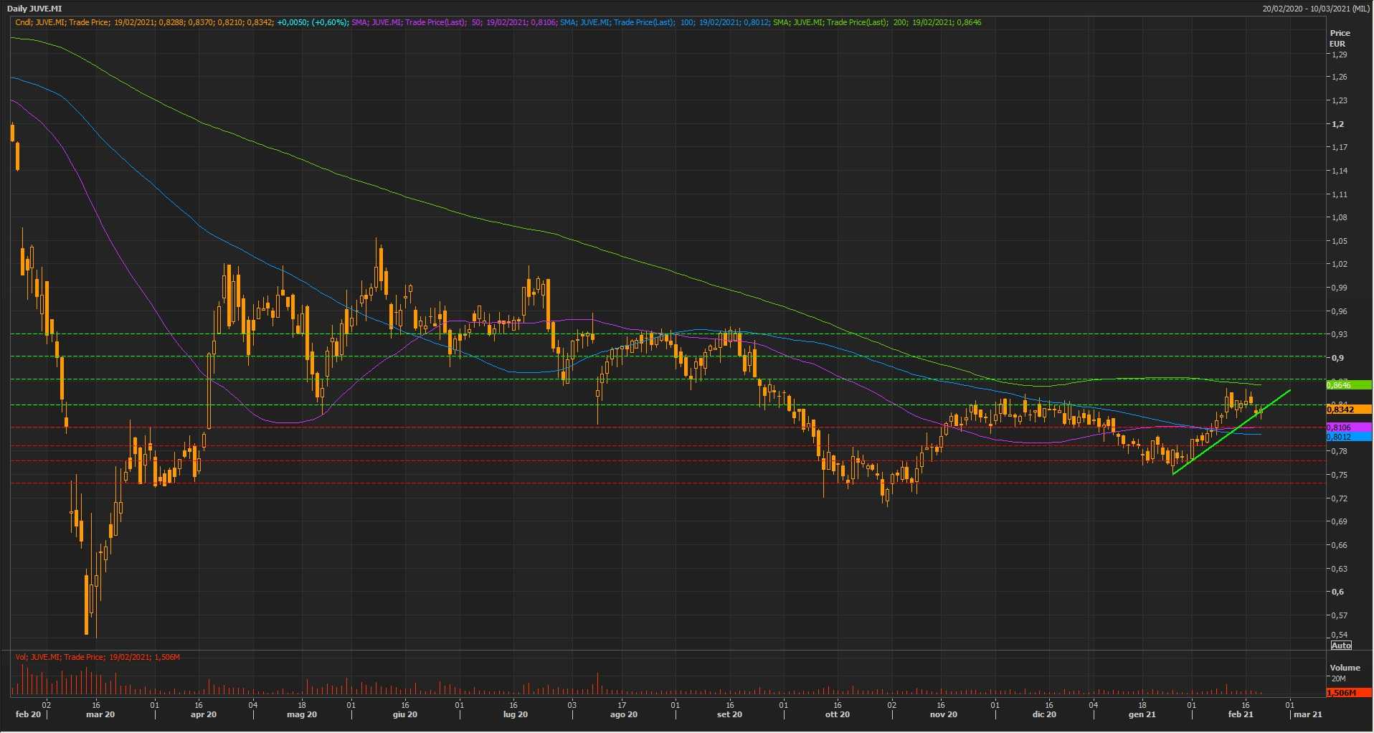Image resolution: width=1374 pixels, height=733 pixels.
Task: Select the green 0,8646 SMA 200 price tag
Action: click(x=1348, y=385)
